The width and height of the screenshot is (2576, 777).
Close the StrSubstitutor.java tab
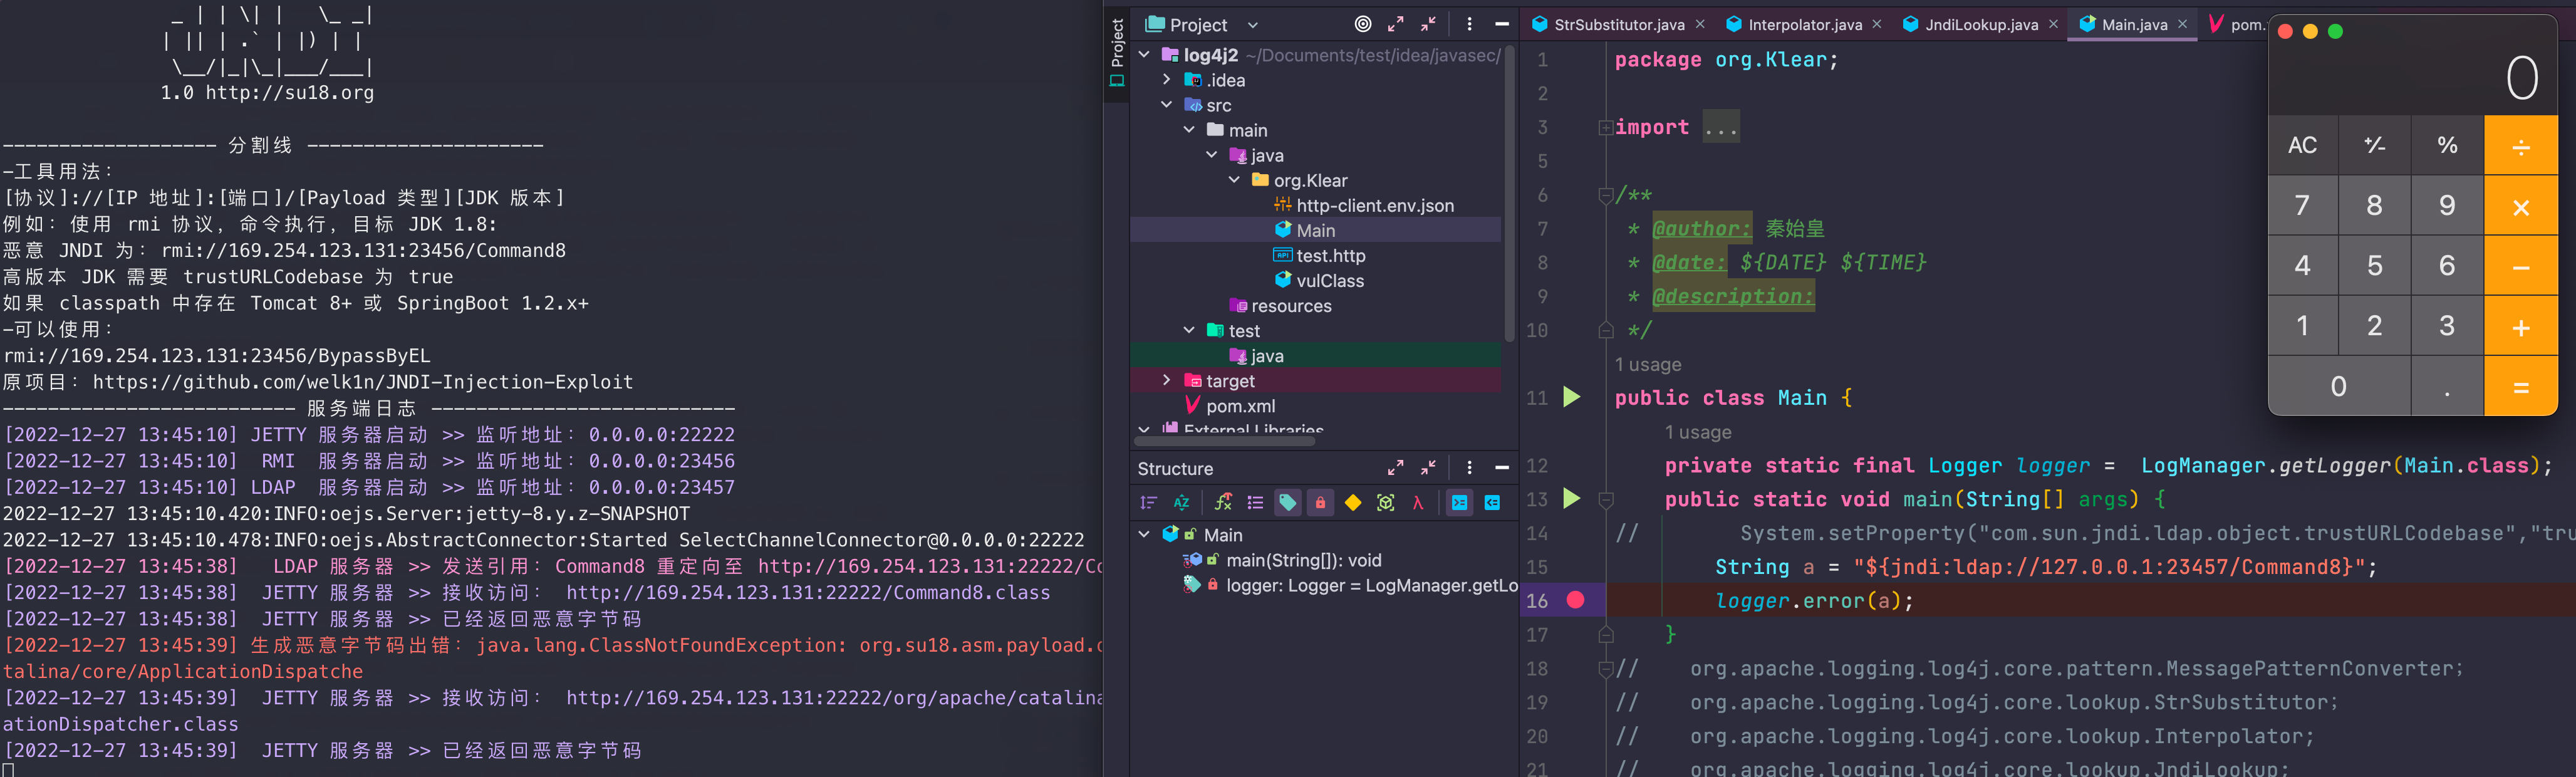(1700, 24)
